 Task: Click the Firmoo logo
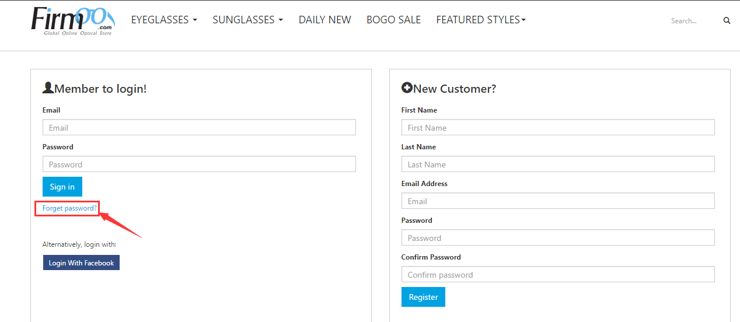pyautogui.click(x=73, y=21)
